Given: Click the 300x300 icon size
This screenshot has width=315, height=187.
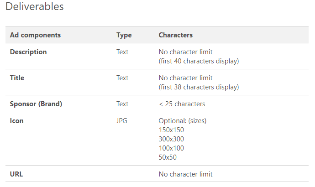Looking at the screenshot, I should (x=171, y=139).
